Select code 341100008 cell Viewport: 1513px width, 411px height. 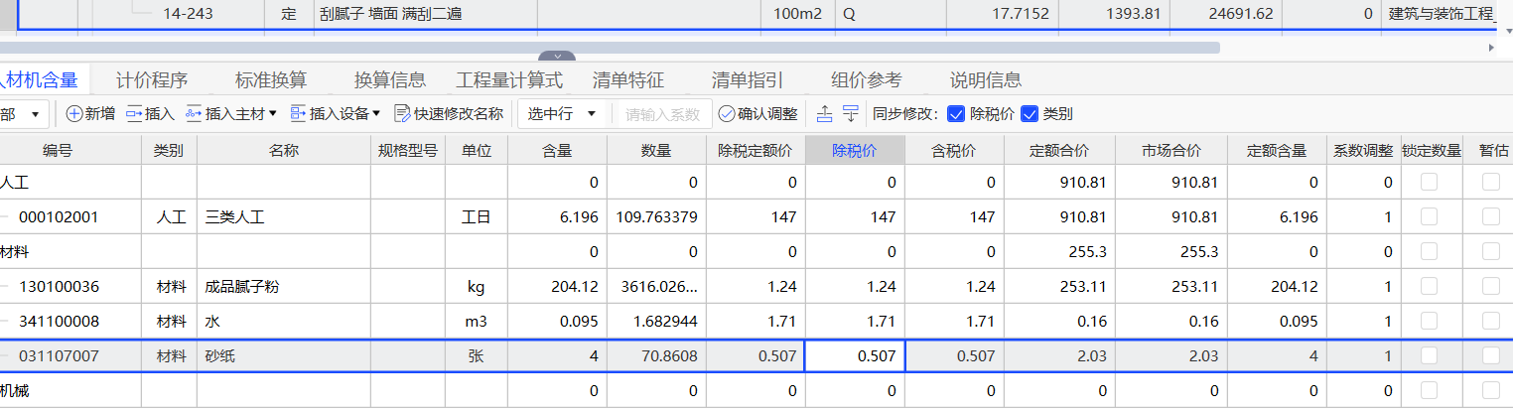pyautogui.click(x=70, y=321)
